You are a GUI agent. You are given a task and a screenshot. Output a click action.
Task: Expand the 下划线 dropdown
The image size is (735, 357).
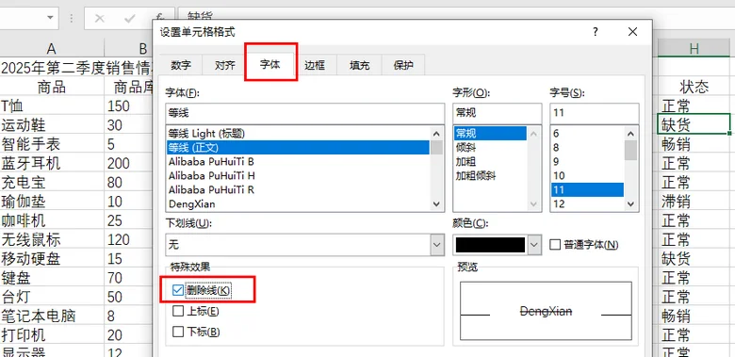tap(437, 245)
